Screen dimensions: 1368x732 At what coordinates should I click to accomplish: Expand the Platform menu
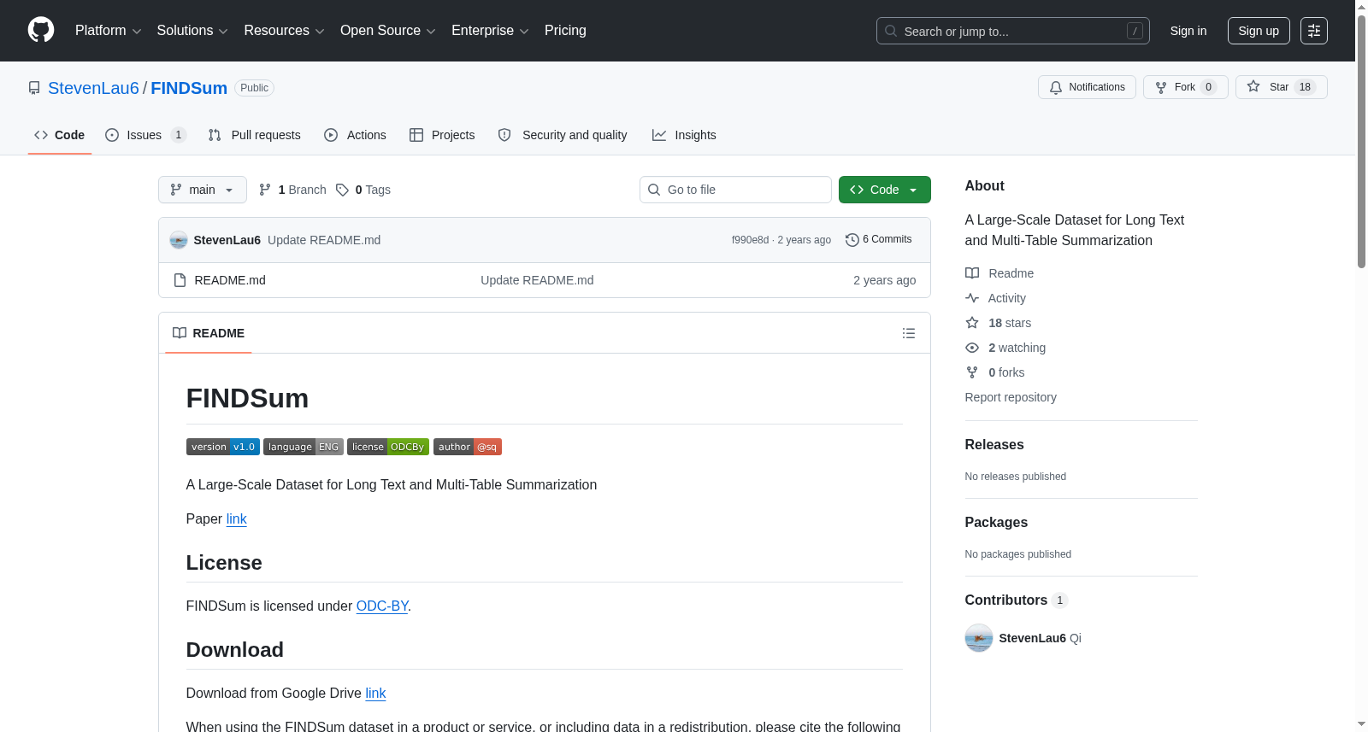[109, 31]
